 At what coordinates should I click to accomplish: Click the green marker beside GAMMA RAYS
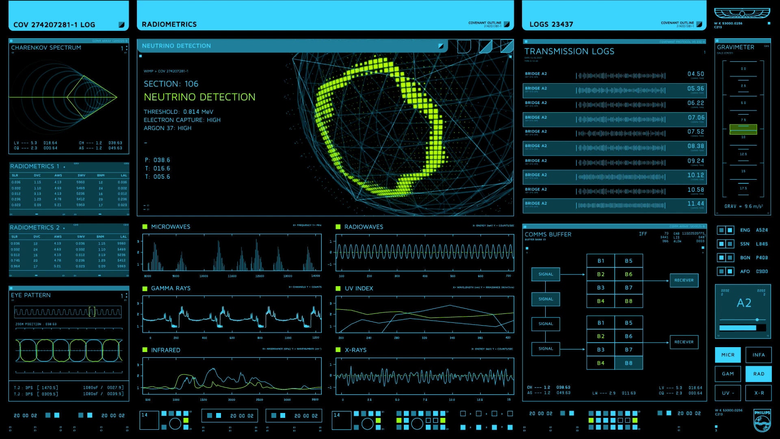(145, 288)
